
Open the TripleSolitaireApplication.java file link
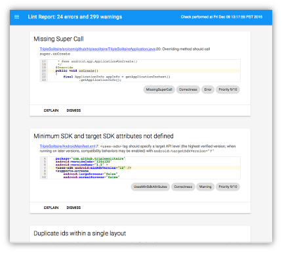98,49
